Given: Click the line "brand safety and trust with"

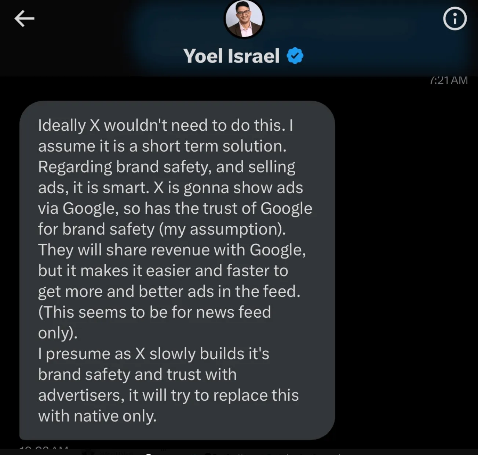Looking at the screenshot, I should [x=137, y=375].
